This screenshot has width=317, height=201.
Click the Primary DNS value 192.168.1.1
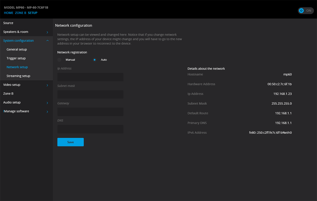coord(283,123)
